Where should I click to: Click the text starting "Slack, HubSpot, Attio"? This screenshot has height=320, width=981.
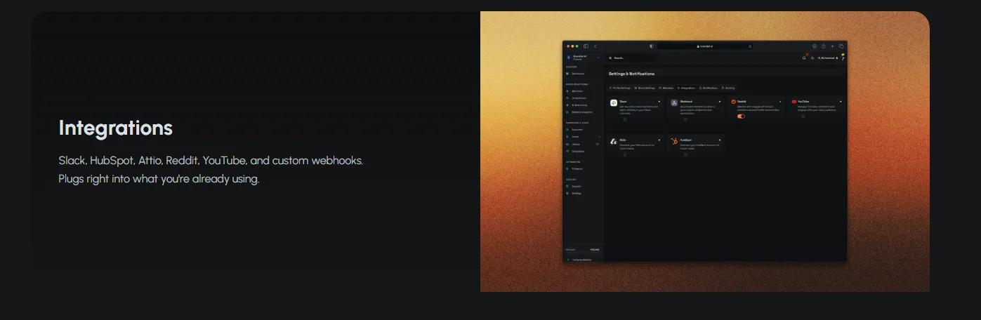pos(211,161)
